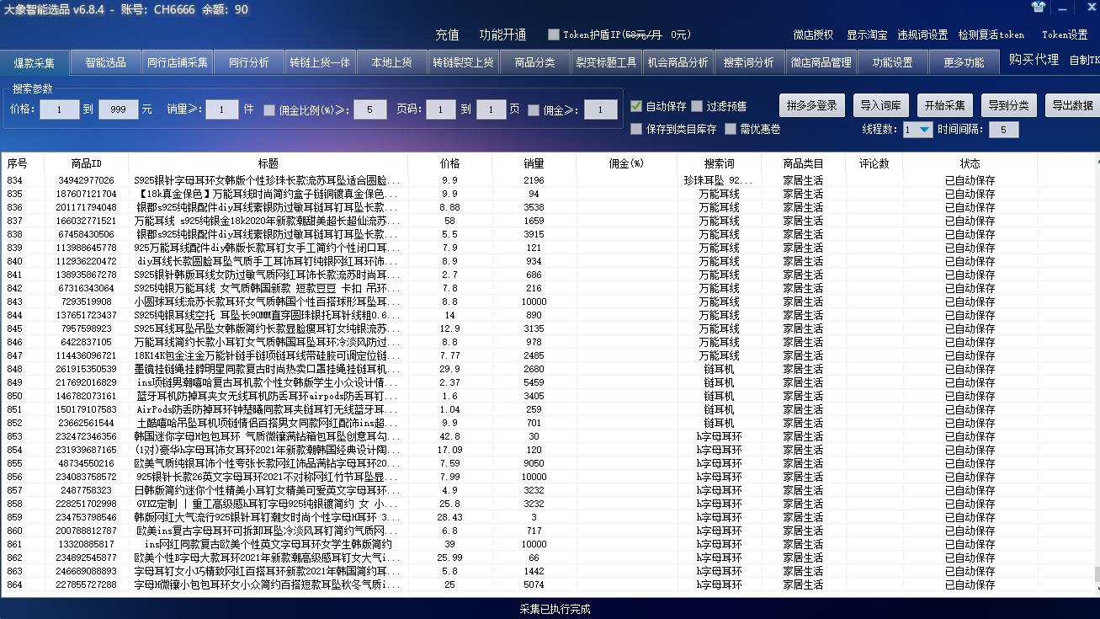This screenshot has width=1100, height=619.
Task: Uncheck the 自动保存 option
Action: coord(636,106)
